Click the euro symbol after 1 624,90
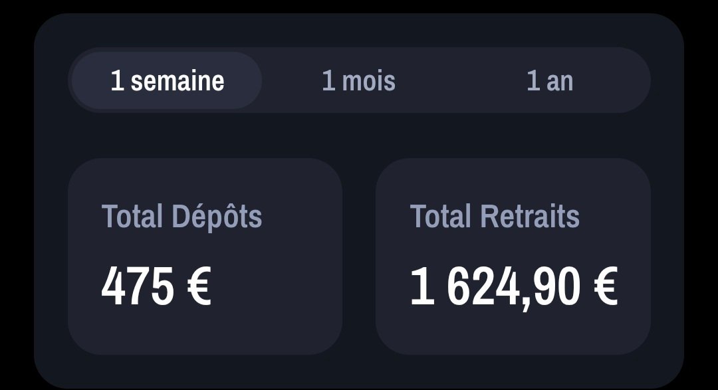 point(606,286)
